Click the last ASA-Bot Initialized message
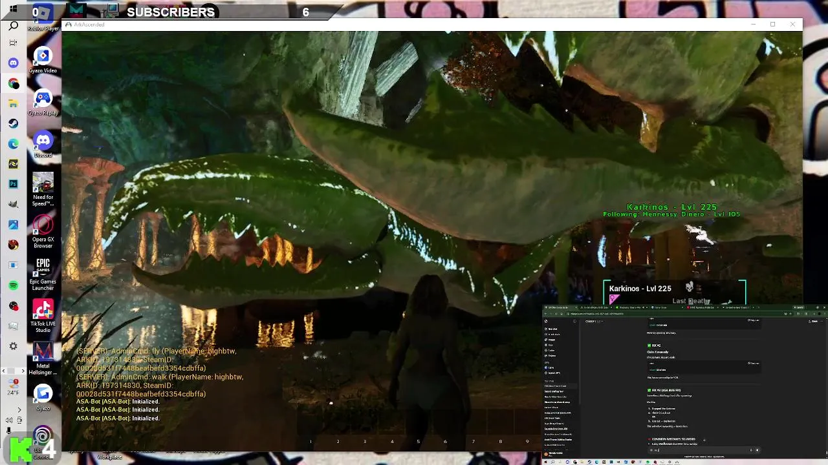This screenshot has height=465, width=828. 118,418
